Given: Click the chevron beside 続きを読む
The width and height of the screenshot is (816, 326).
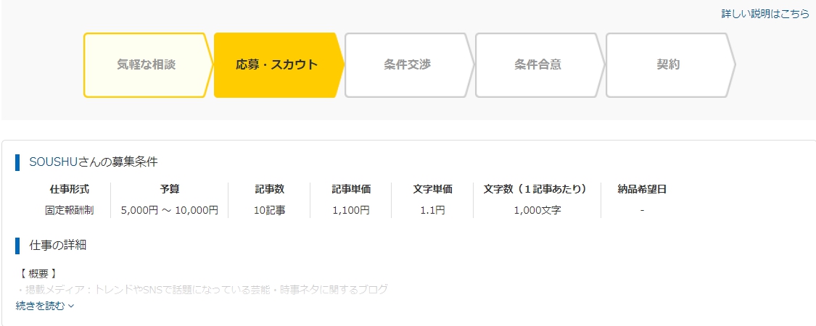Looking at the screenshot, I should point(71,306).
